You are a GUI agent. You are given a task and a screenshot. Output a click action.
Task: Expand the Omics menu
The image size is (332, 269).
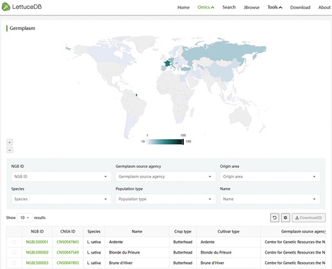206,7
